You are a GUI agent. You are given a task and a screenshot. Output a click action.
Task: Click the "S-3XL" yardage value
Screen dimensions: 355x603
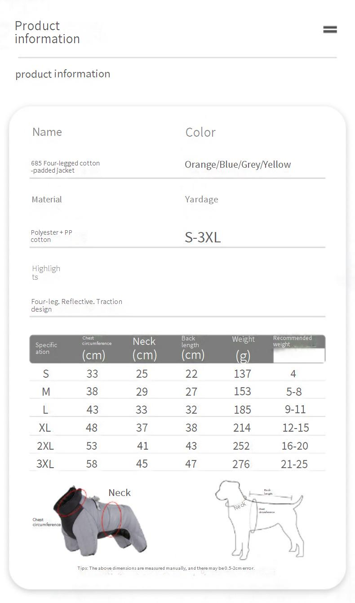tap(203, 237)
